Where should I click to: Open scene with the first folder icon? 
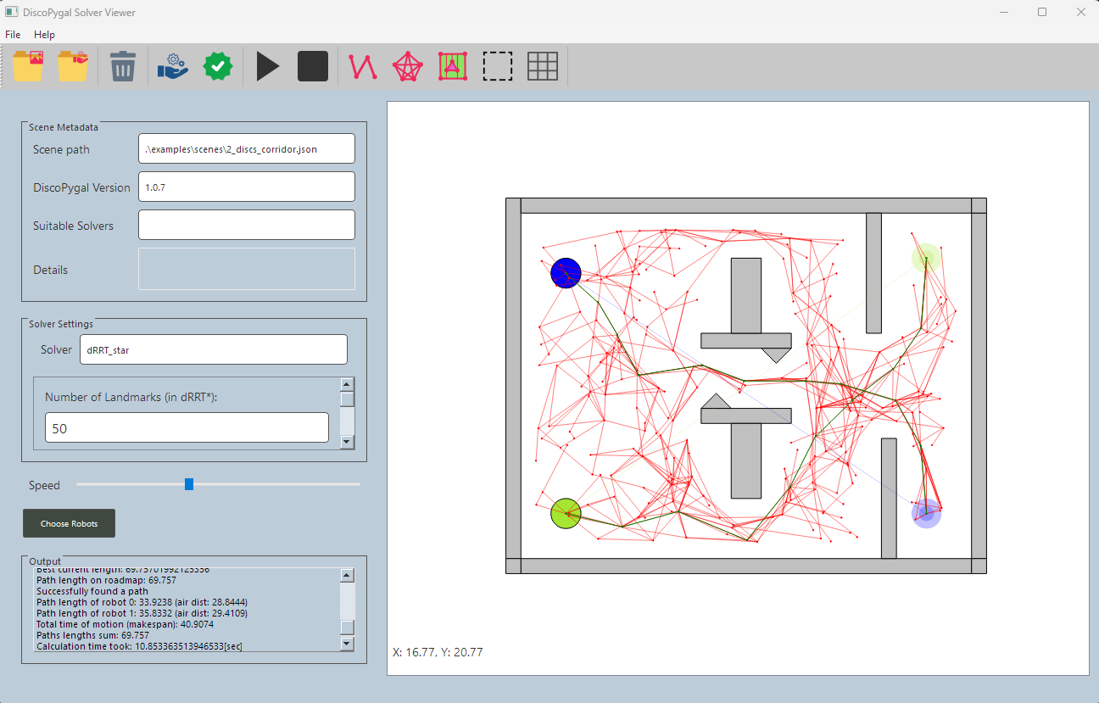pyautogui.click(x=28, y=66)
